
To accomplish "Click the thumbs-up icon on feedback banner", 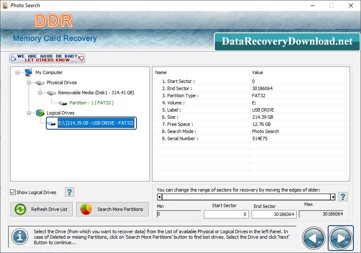I will [x=13, y=58].
